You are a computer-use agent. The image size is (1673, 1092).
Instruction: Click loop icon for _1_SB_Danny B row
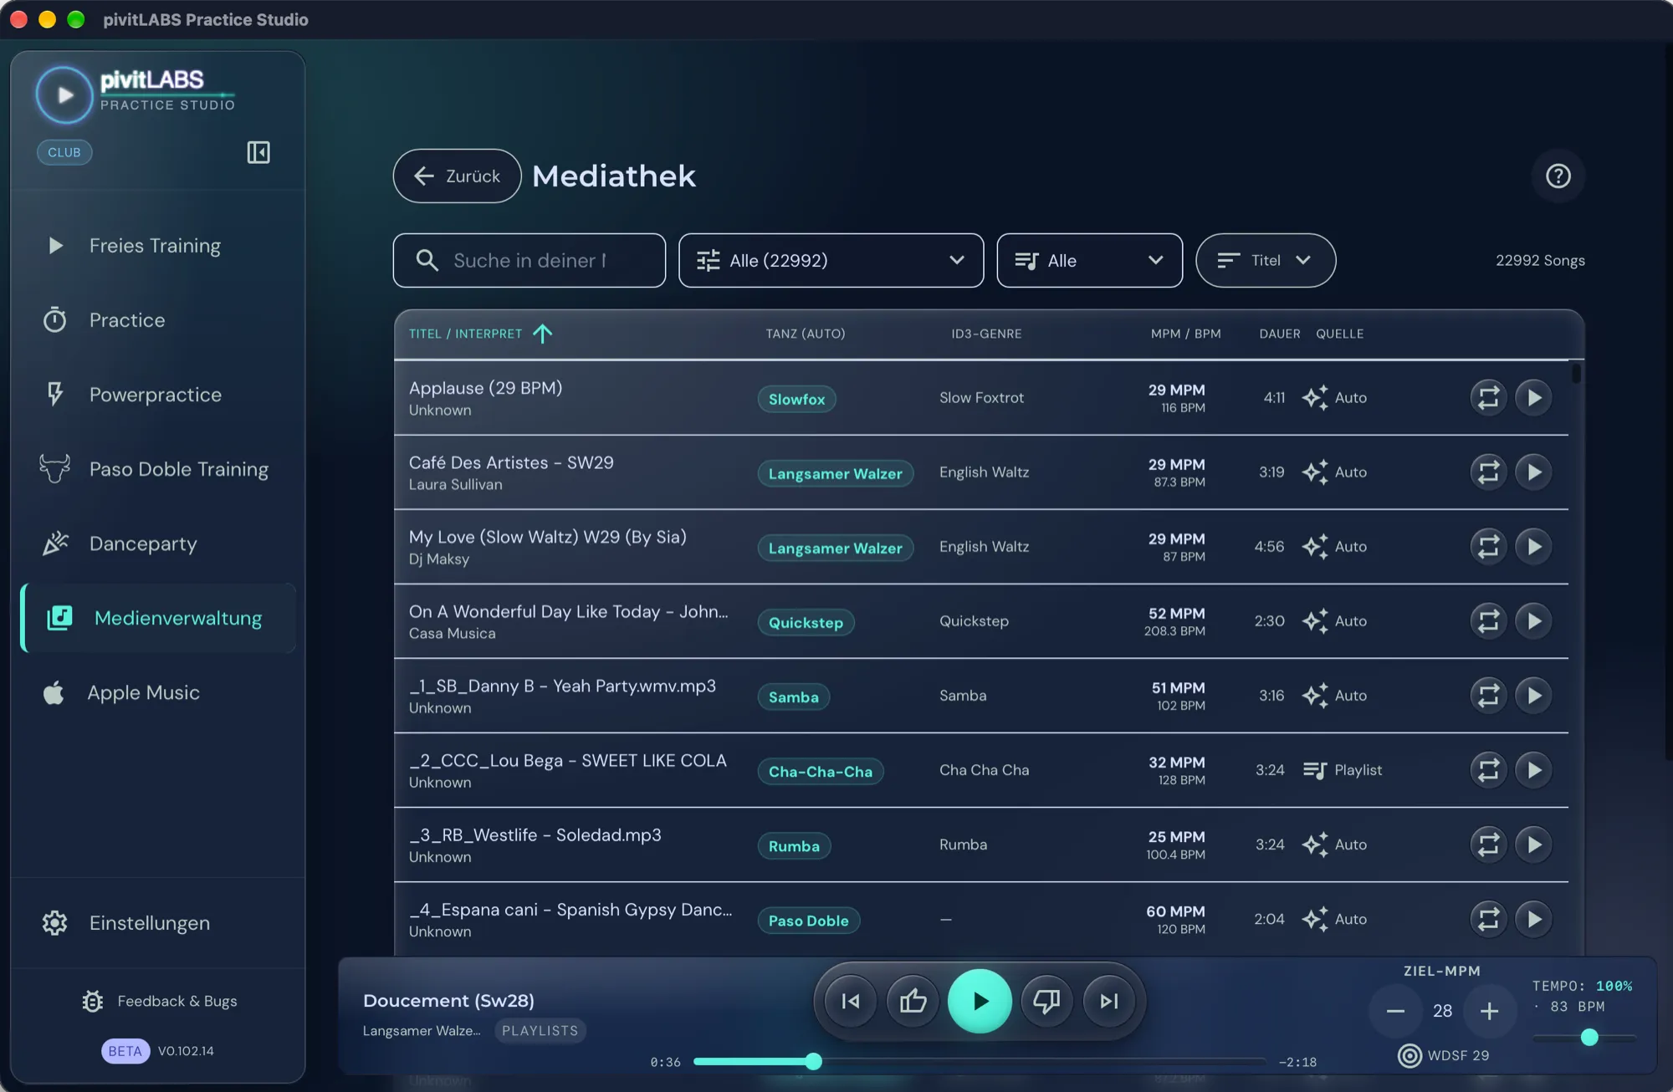tap(1488, 695)
